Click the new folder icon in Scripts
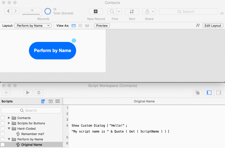The width and height of the screenshot is (225, 148). 51,101
